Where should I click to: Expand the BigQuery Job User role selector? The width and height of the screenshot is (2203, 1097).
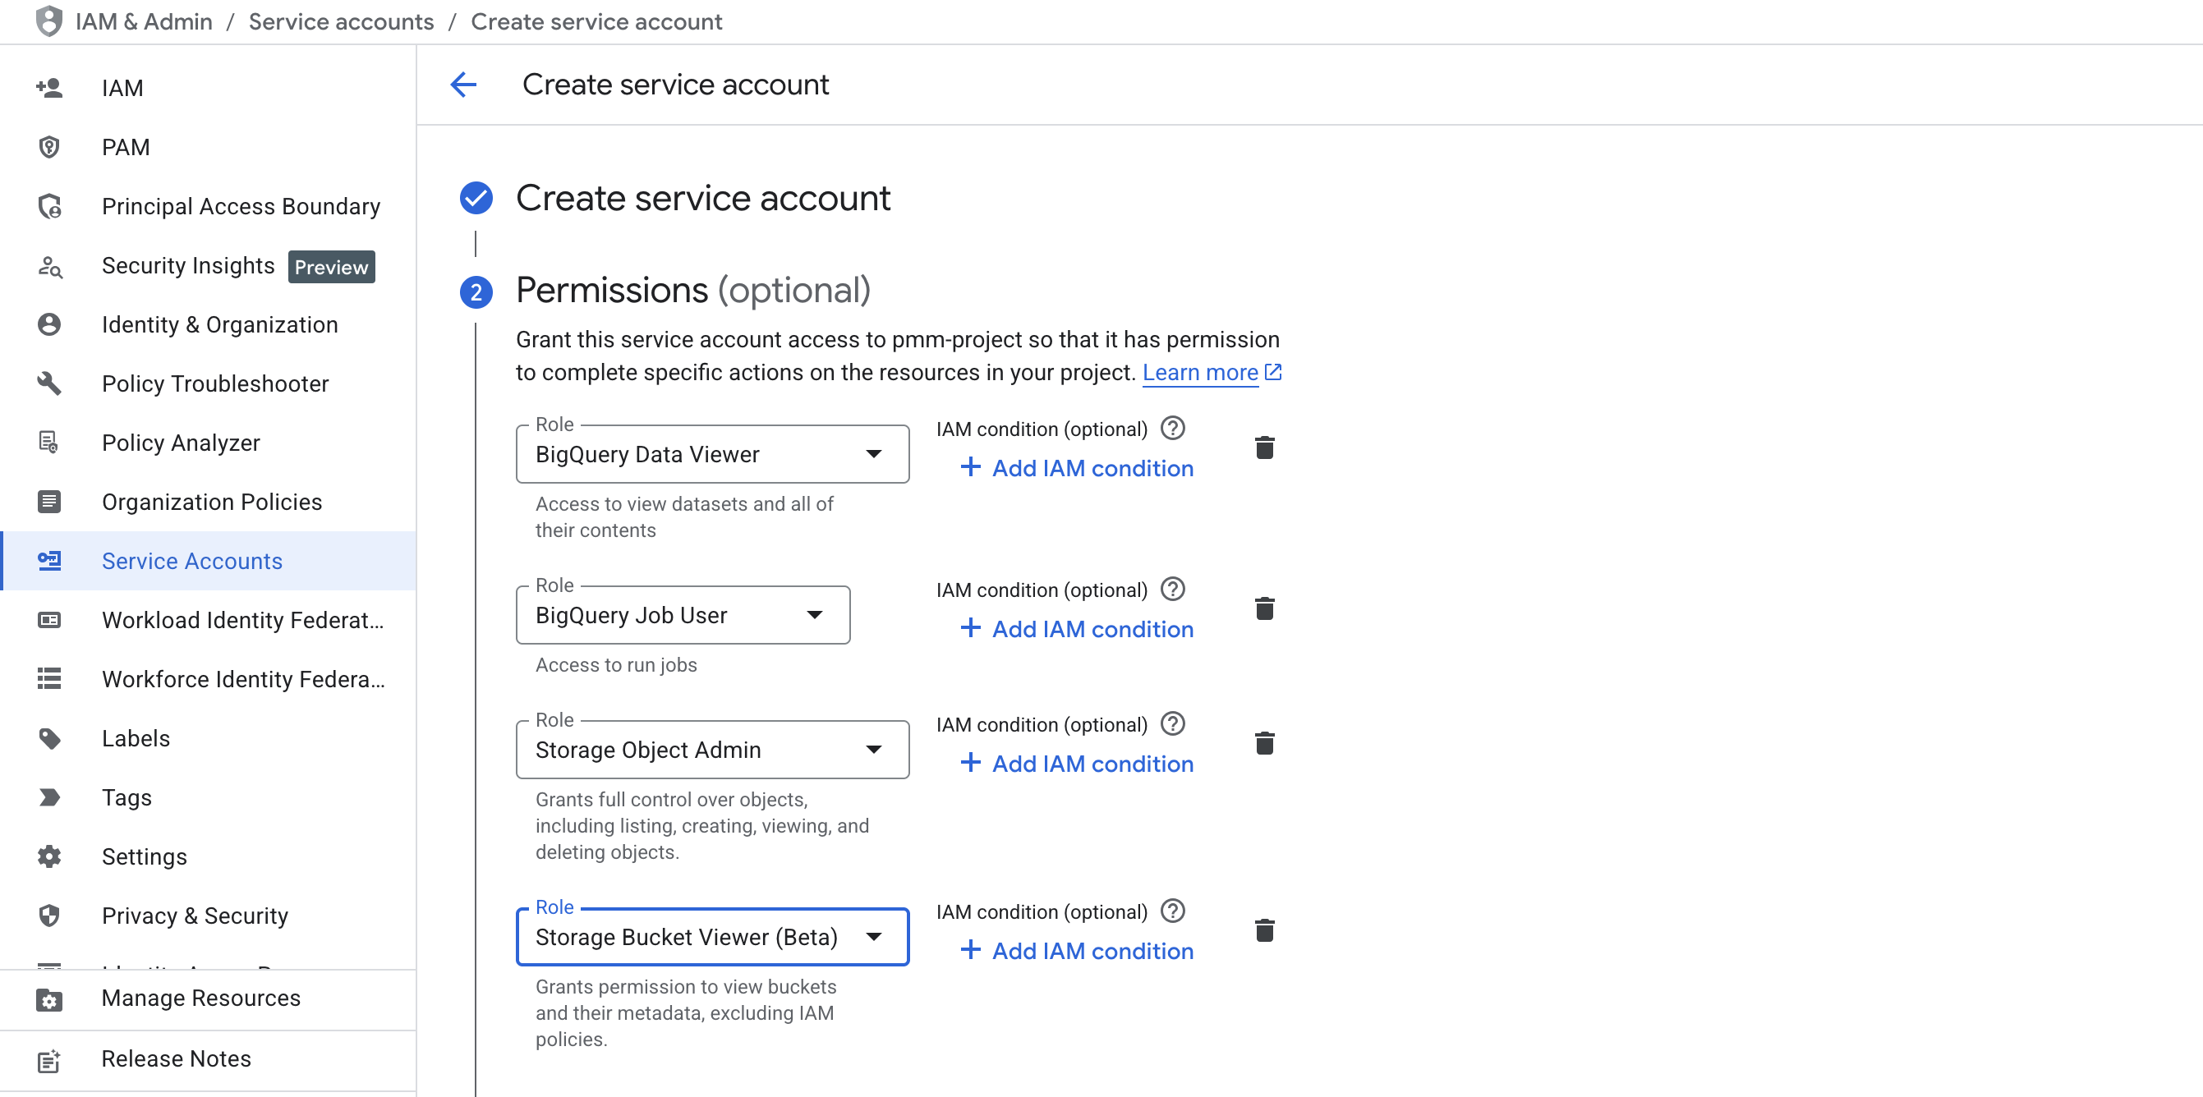click(815, 615)
